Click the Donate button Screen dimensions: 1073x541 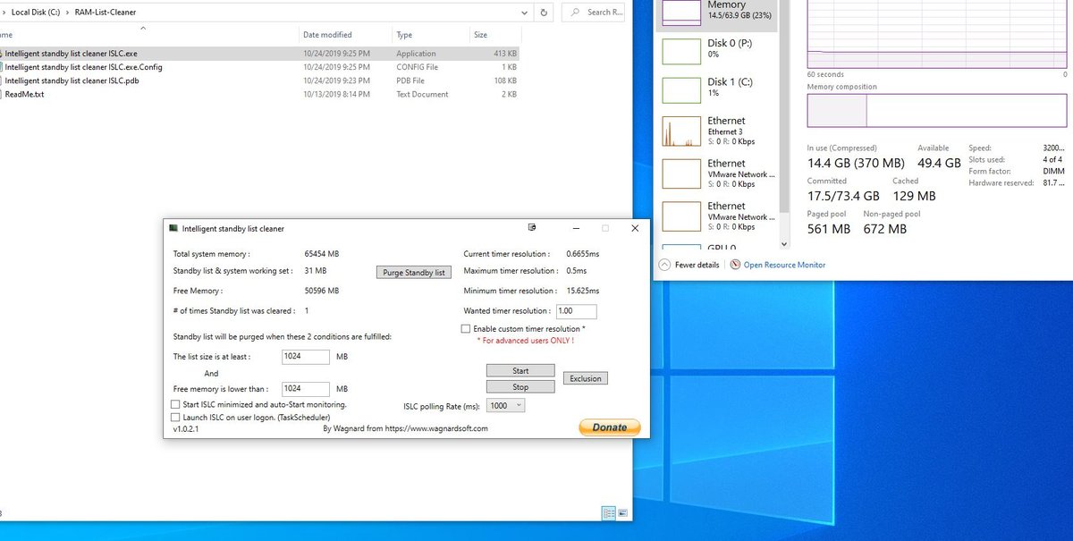610,427
